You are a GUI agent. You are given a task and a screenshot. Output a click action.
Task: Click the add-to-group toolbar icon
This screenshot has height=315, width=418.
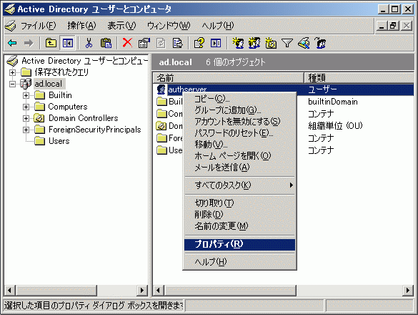tap(320, 43)
